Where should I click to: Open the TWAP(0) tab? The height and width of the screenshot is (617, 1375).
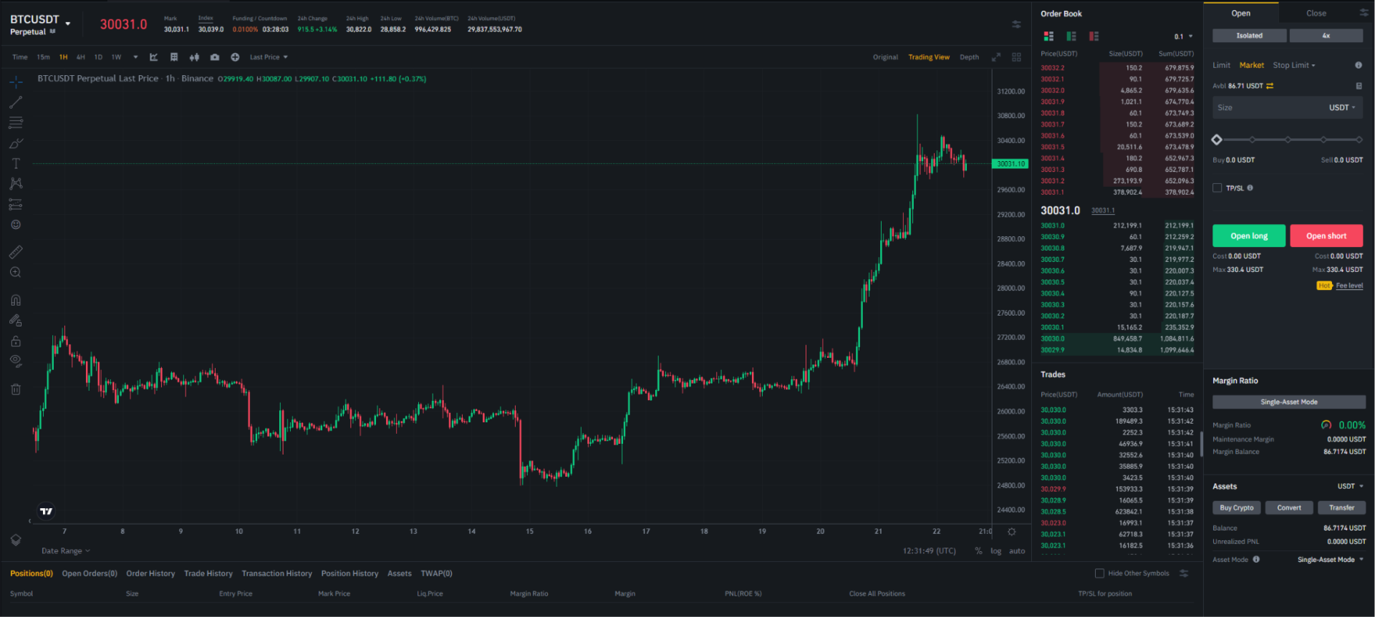(436, 573)
